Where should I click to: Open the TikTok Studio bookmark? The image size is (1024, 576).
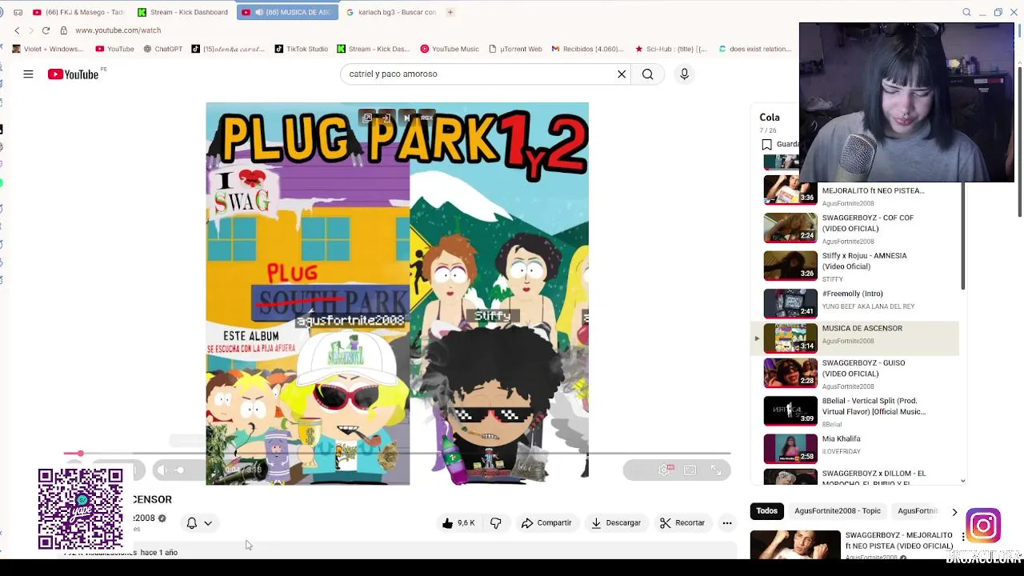(301, 49)
